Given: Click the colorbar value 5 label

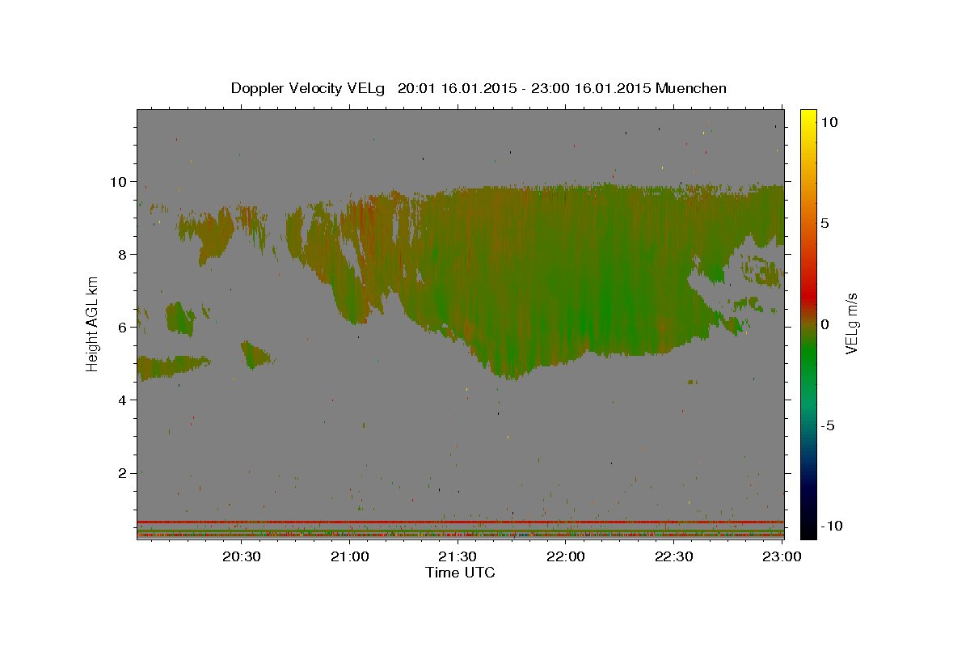Looking at the screenshot, I should [x=825, y=223].
